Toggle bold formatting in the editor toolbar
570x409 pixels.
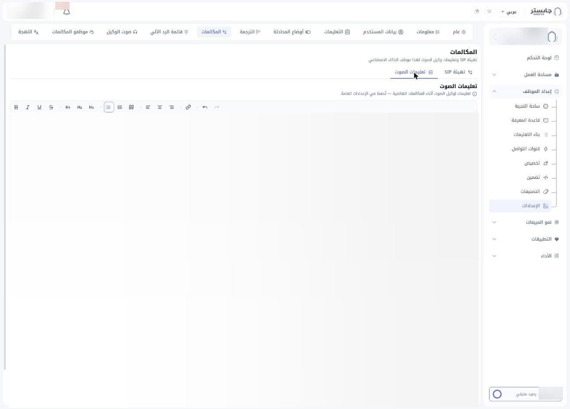(16, 107)
